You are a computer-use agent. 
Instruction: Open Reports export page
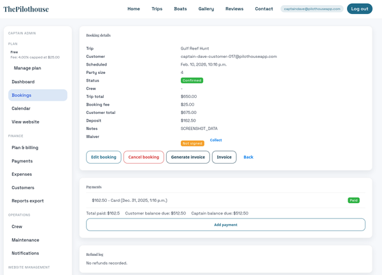tap(27, 201)
